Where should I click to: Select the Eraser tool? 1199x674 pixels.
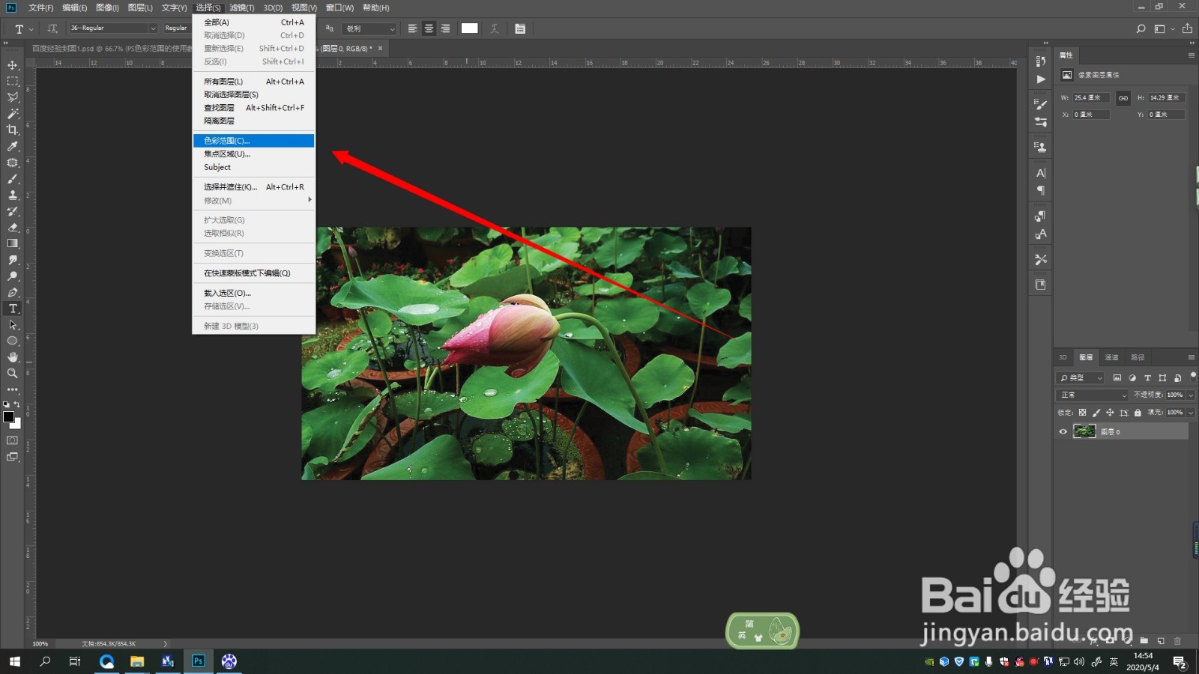[x=13, y=227]
